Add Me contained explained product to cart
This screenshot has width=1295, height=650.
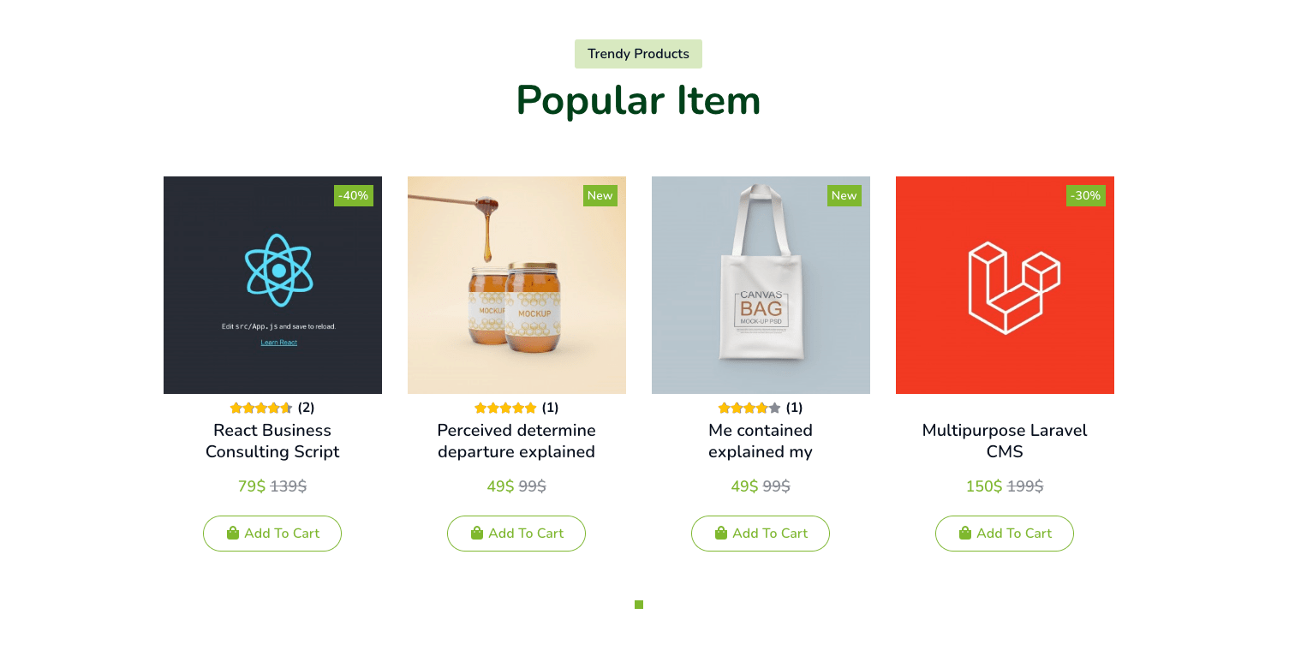(x=761, y=534)
